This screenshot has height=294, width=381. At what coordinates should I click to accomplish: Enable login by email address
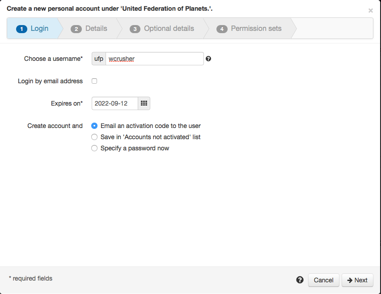click(x=94, y=81)
